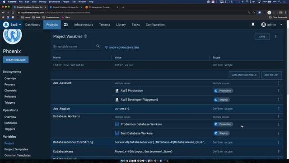Click Define scope in new variable row
289x163 pixels.
(x=223, y=65)
